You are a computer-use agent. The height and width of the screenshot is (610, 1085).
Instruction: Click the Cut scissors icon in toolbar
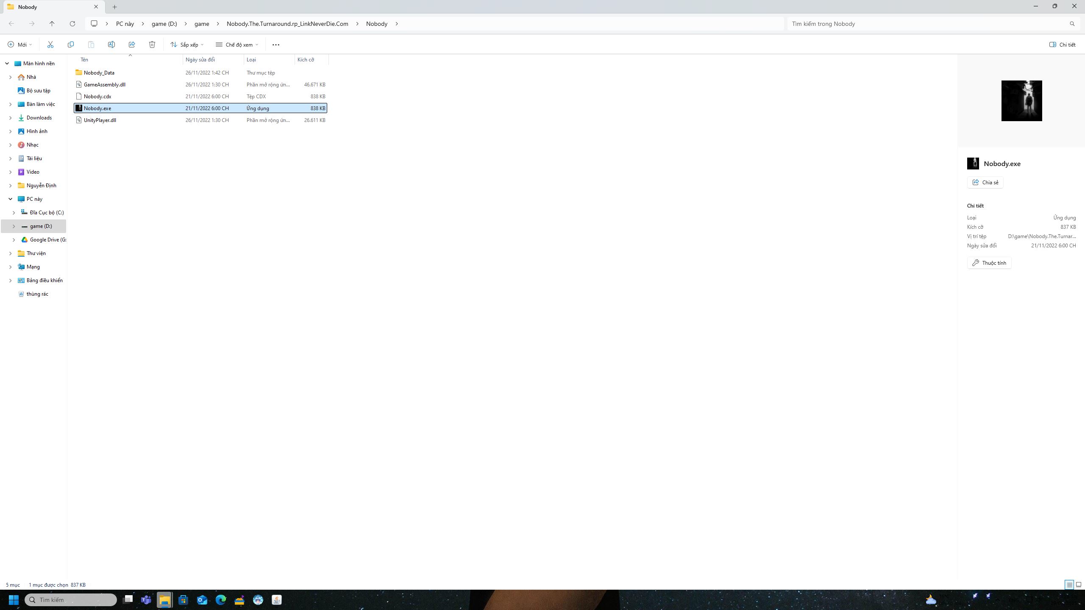coord(50,44)
